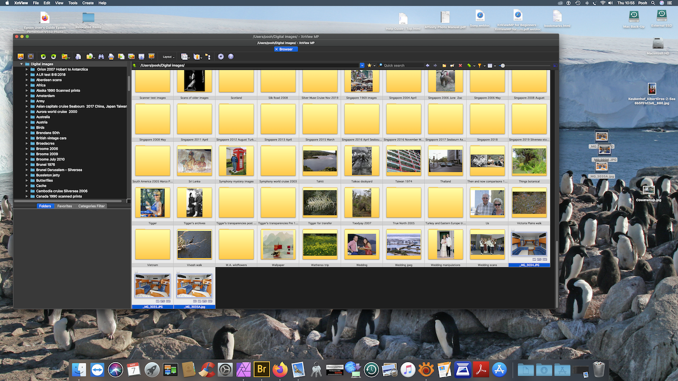Click the rotate right toolbar icon
Screen dimensions: 678x381
(53, 57)
